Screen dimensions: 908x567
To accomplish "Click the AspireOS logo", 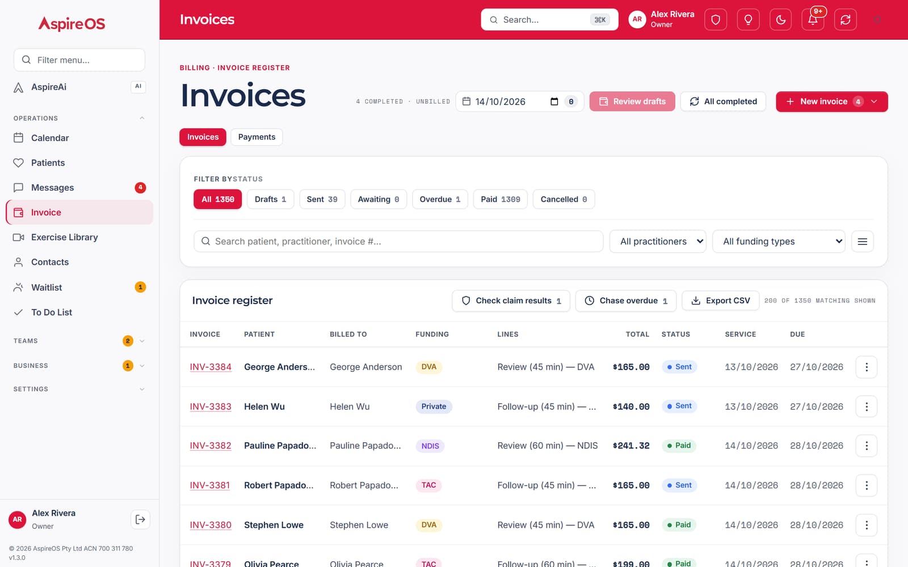I will pos(72,24).
